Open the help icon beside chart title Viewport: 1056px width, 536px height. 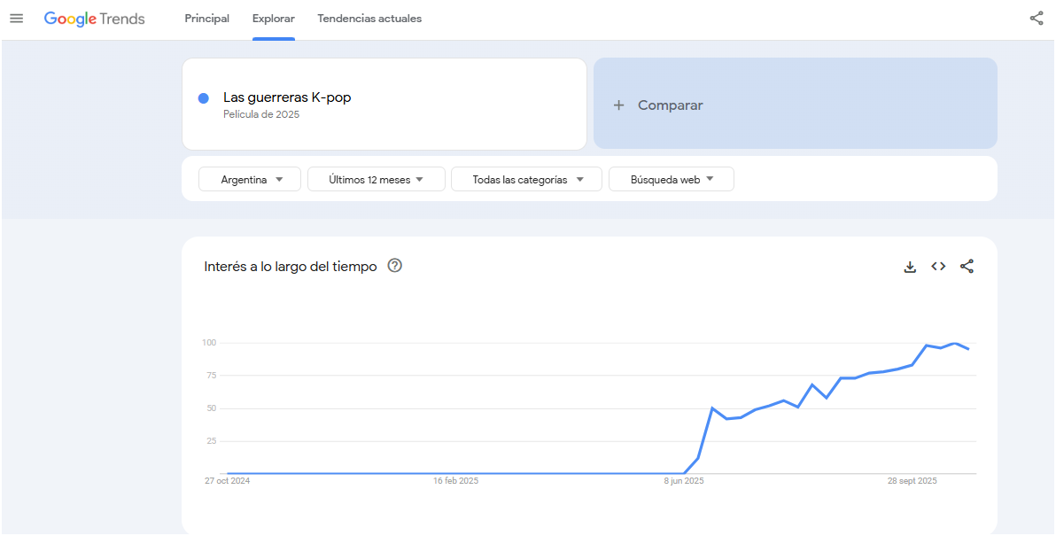pyautogui.click(x=395, y=266)
